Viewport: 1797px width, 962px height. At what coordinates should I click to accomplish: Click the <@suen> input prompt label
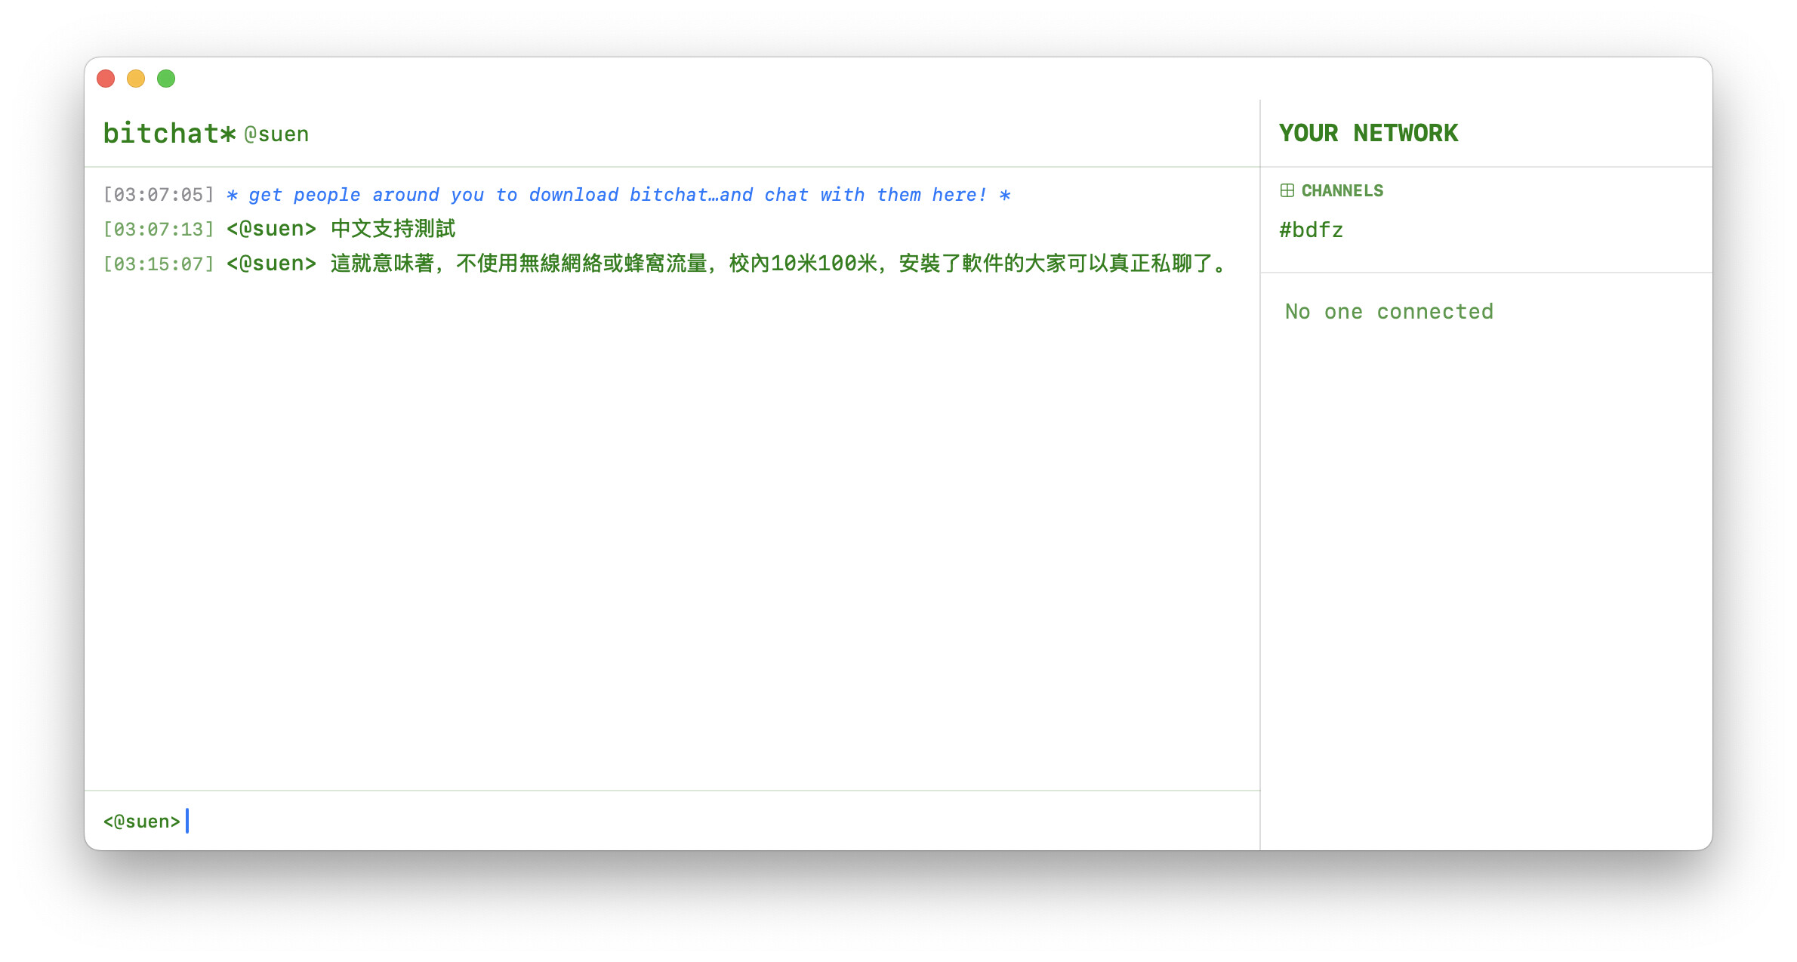142,821
